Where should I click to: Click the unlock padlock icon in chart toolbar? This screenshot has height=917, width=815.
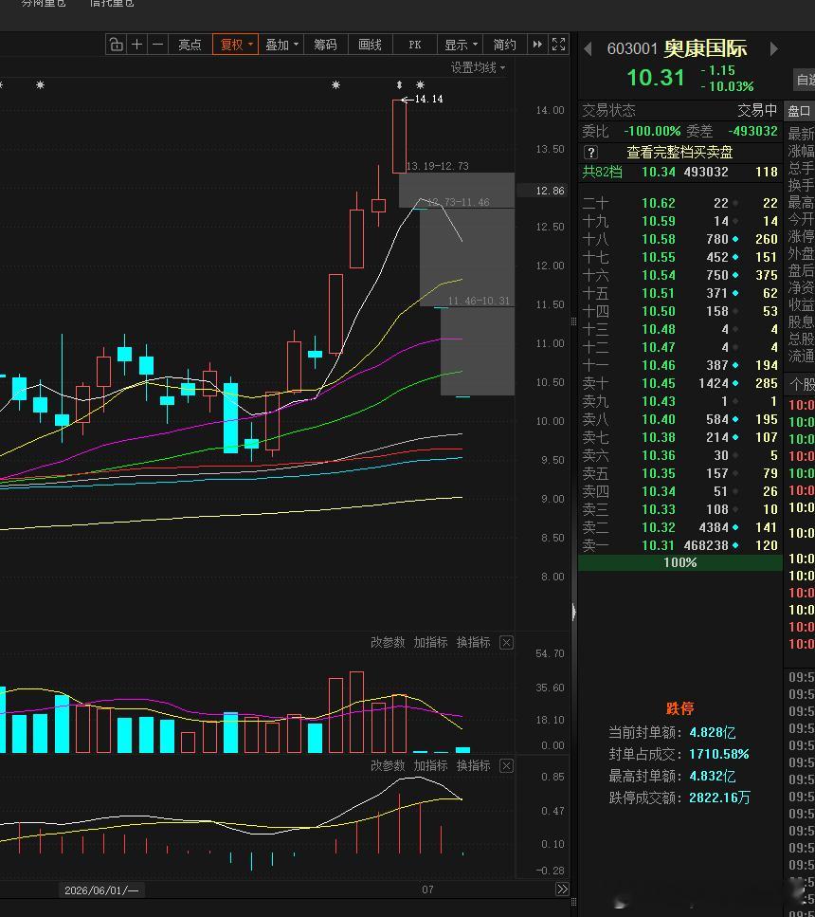tap(117, 45)
